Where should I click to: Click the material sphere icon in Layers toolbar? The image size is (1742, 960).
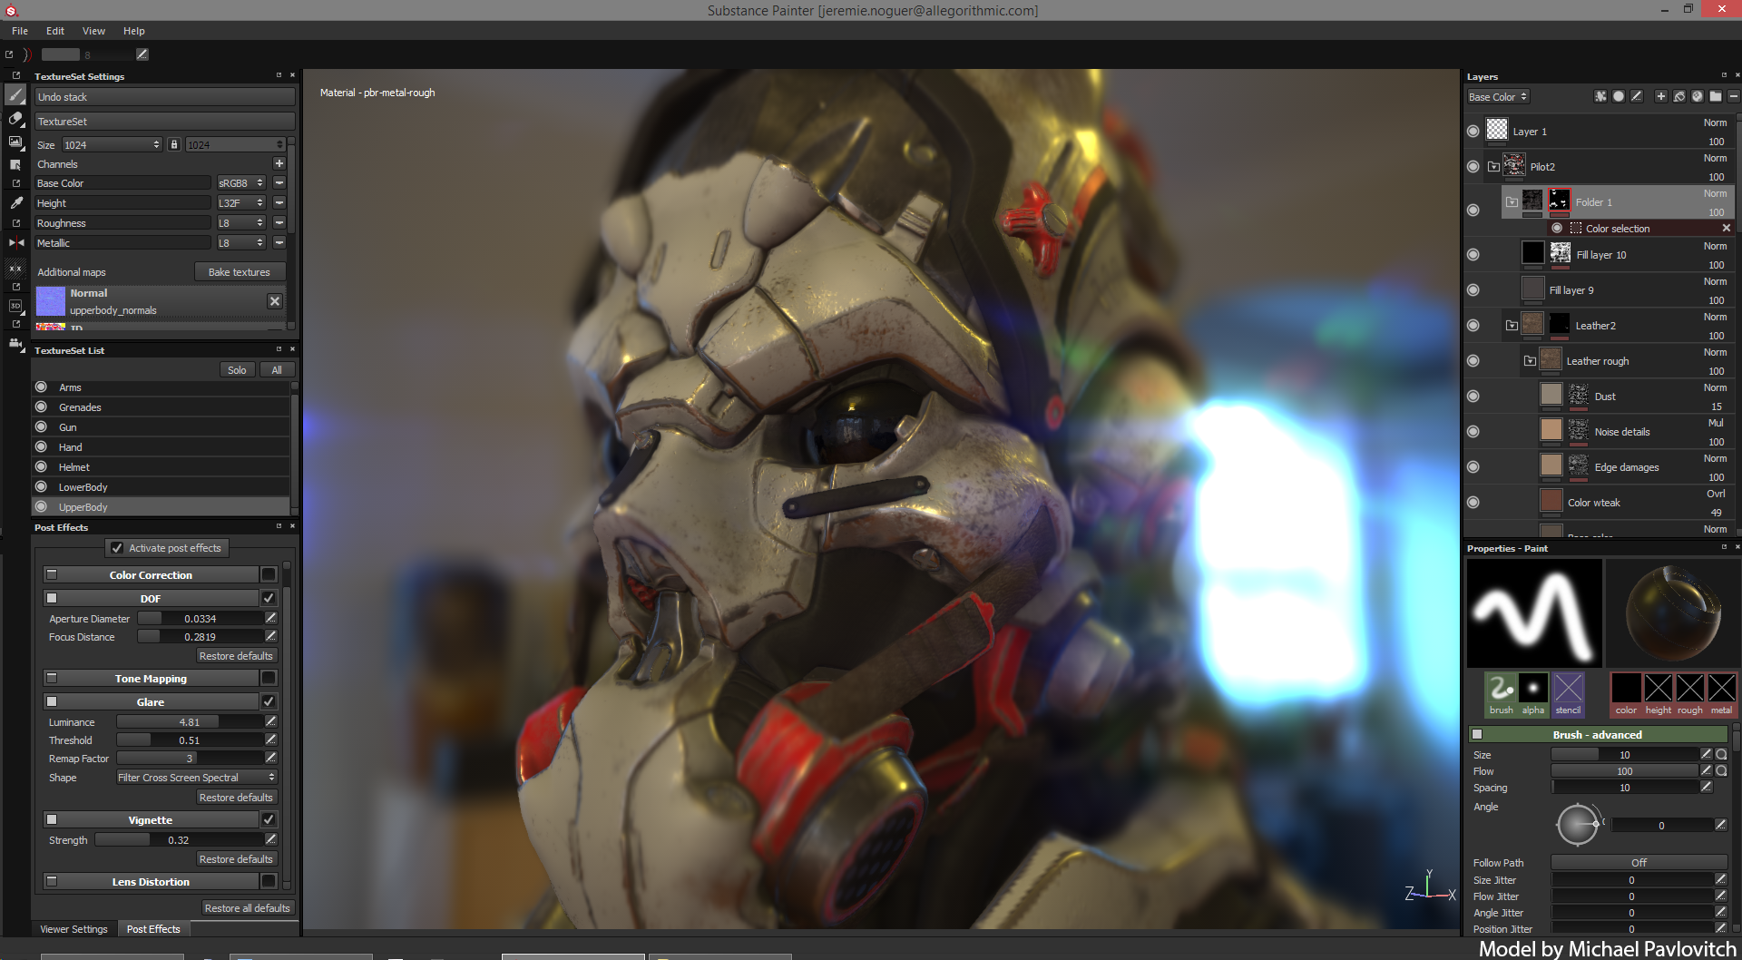click(x=1697, y=96)
